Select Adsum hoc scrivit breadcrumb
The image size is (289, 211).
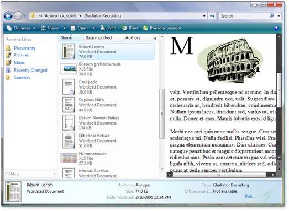[60, 16]
